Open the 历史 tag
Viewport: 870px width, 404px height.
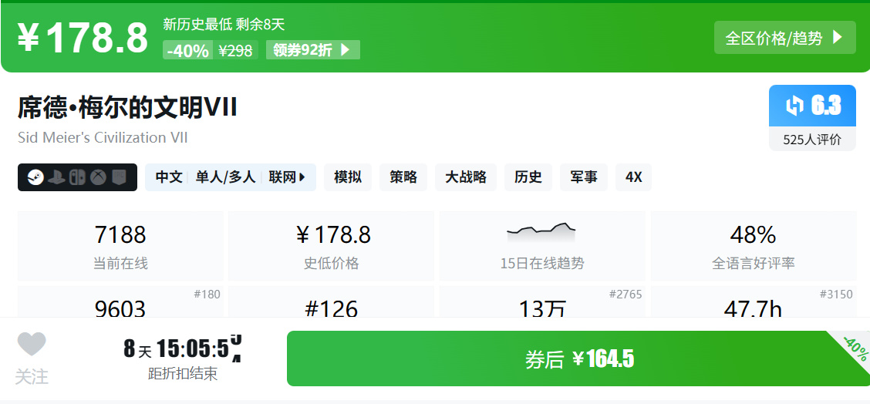click(x=528, y=177)
